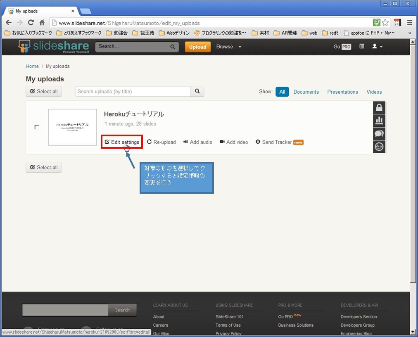Open Careers footer link
Image resolution: width=418 pixels, height=337 pixels.
click(x=161, y=325)
